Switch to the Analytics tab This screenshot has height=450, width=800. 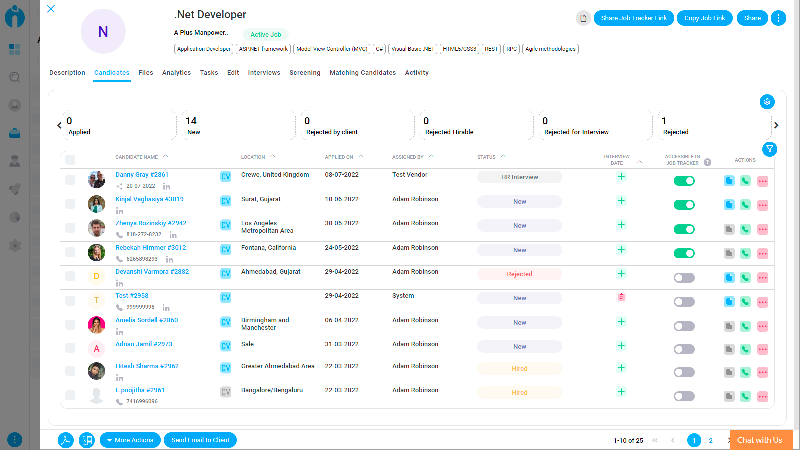click(x=177, y=73)
